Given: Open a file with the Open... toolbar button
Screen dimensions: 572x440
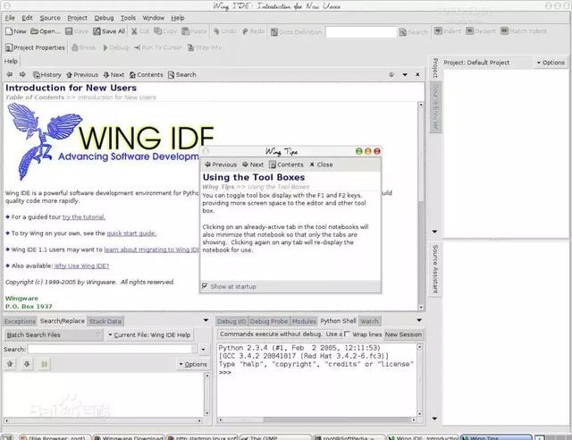Looking at the screenshot, I should (x=46, y=31).
